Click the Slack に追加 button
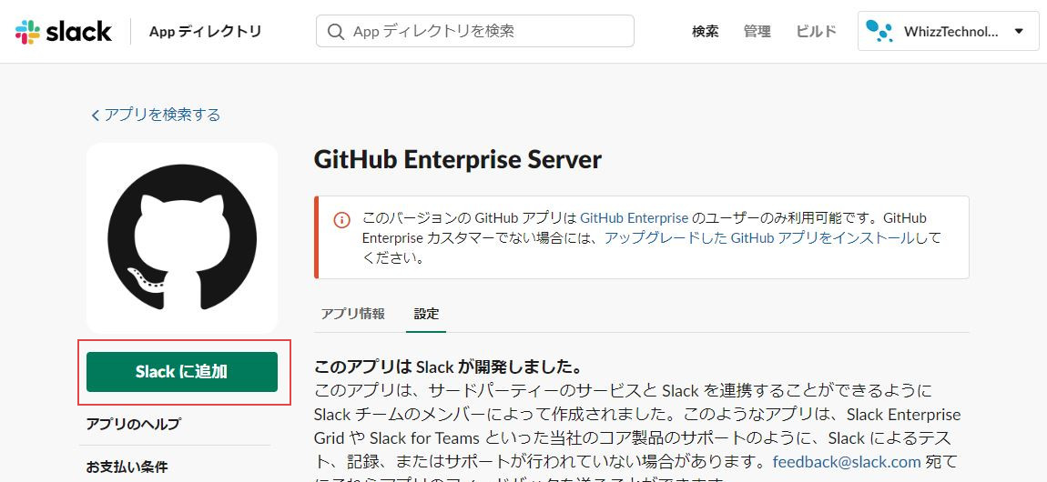This screenshot has height=482, width=1047. pos(181,372)
